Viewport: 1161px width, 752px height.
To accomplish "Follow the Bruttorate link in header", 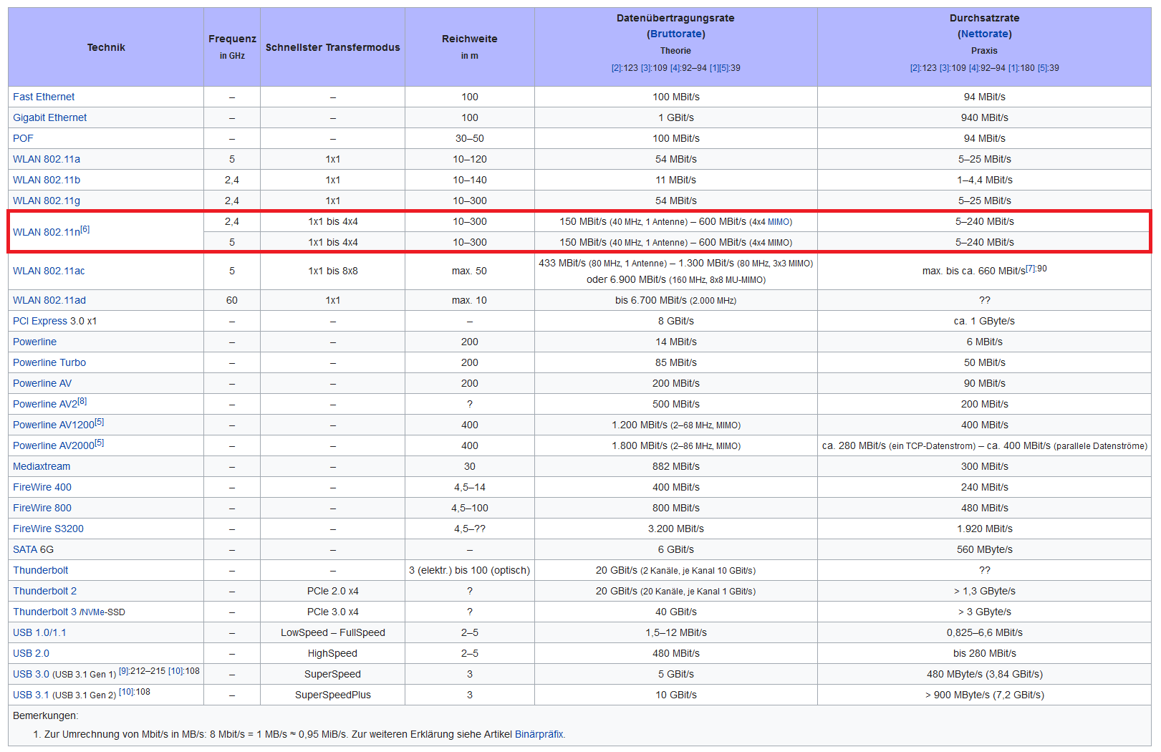I will [x=675, y=34].
